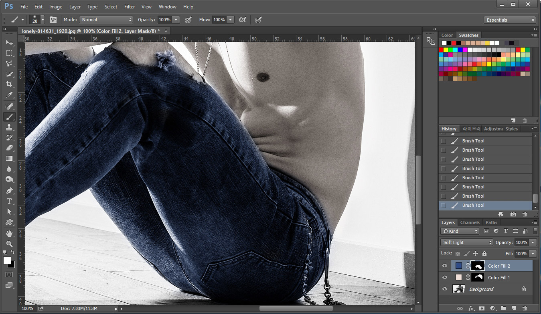Switch to the Channels tab
This screenshot has width=541, height=314.
tap(470, 222)
